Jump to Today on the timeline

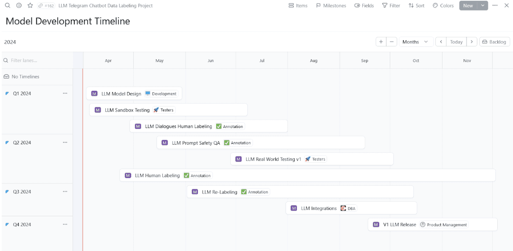point(456,42)
